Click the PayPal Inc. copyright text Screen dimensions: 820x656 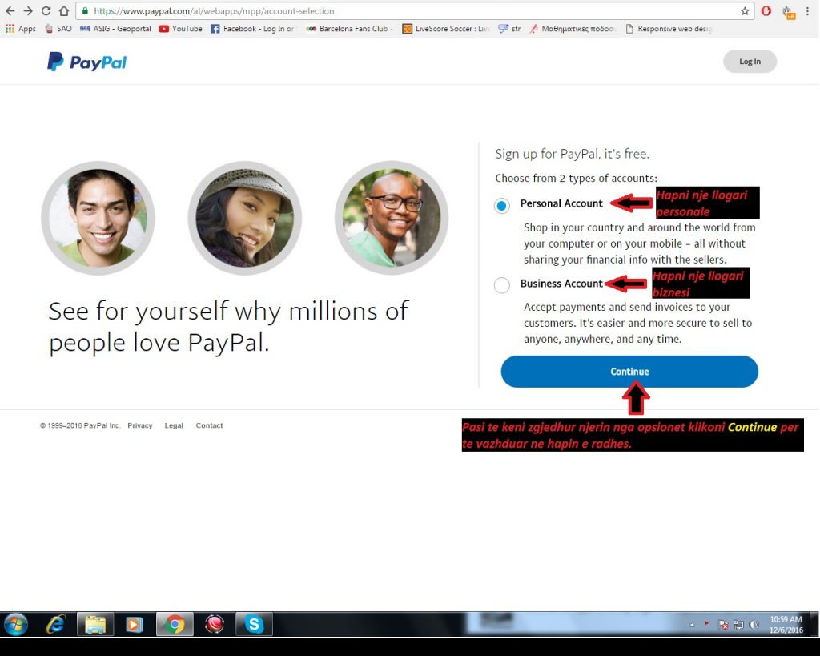point(80,425)
